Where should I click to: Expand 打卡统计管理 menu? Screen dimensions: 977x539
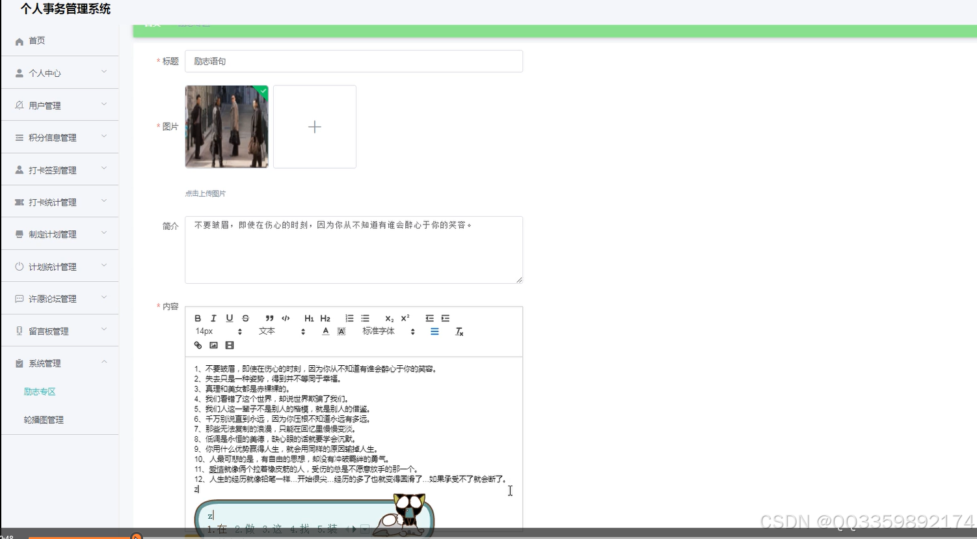[x=60, y=202]
